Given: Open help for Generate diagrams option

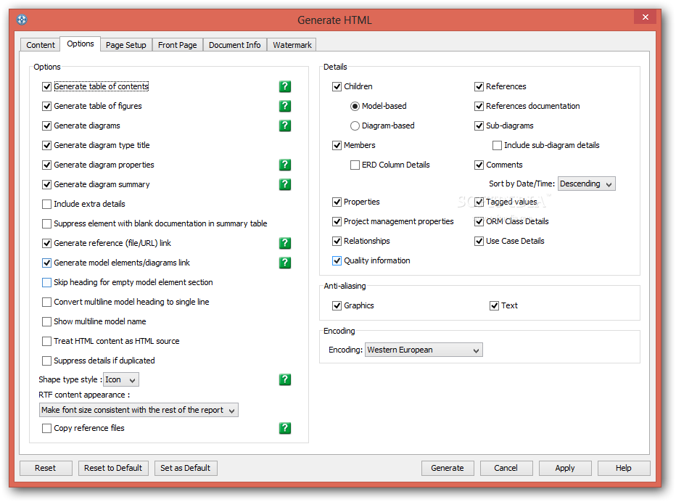Looking at the screenshot, I should [285, 126].
